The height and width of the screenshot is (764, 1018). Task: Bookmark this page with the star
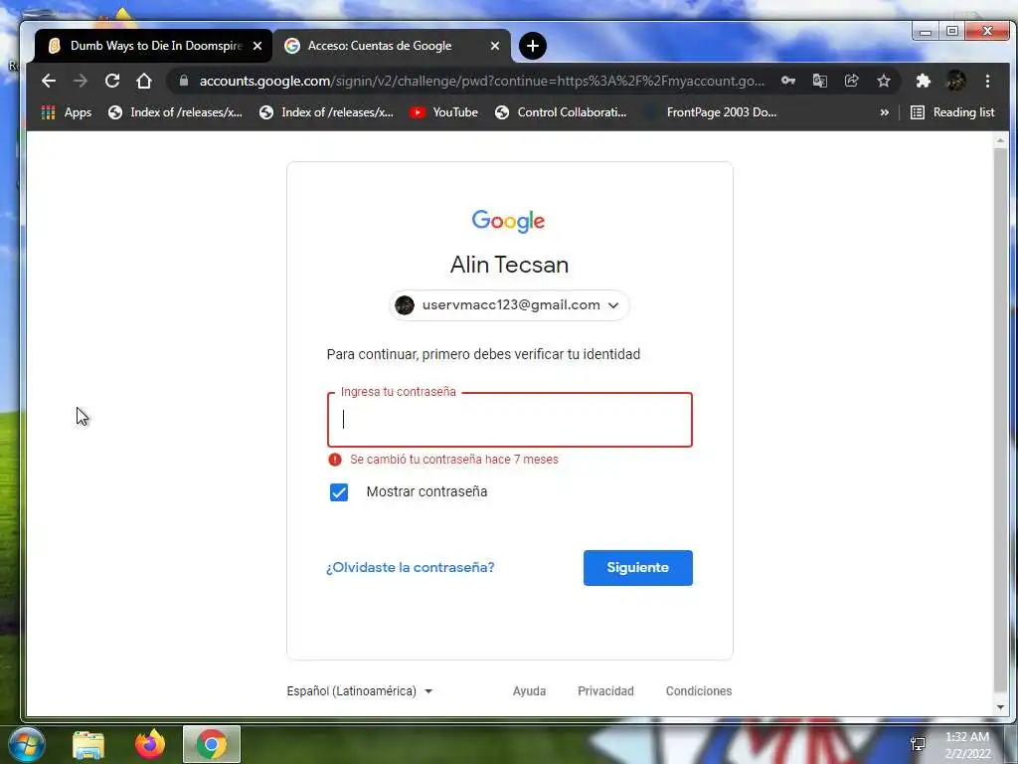(884, 81)
